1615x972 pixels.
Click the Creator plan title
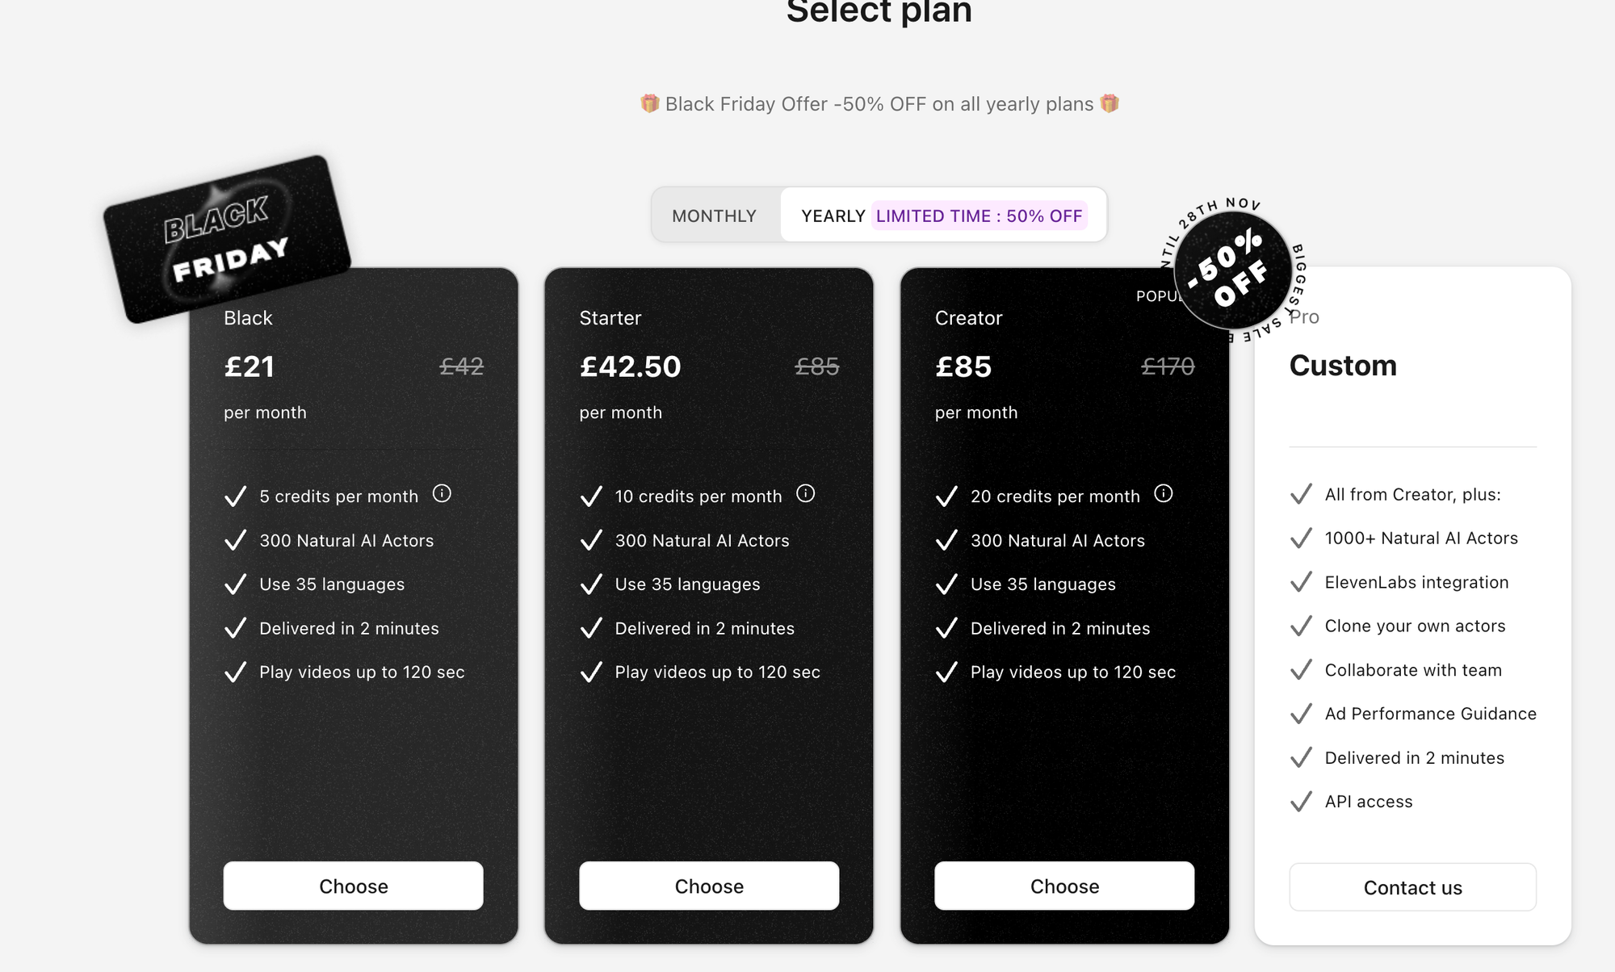click(968, 318)
